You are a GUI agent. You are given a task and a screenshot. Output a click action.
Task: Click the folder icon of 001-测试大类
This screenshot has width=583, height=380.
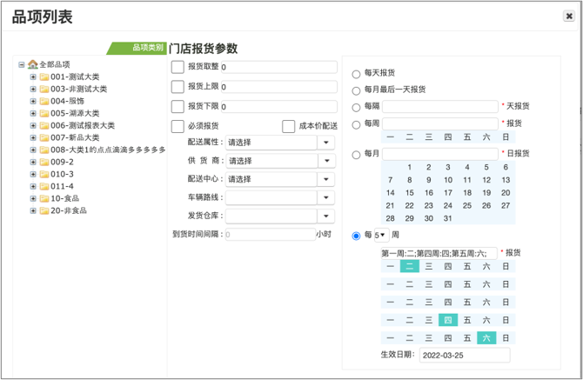click(x=44, y=77)
